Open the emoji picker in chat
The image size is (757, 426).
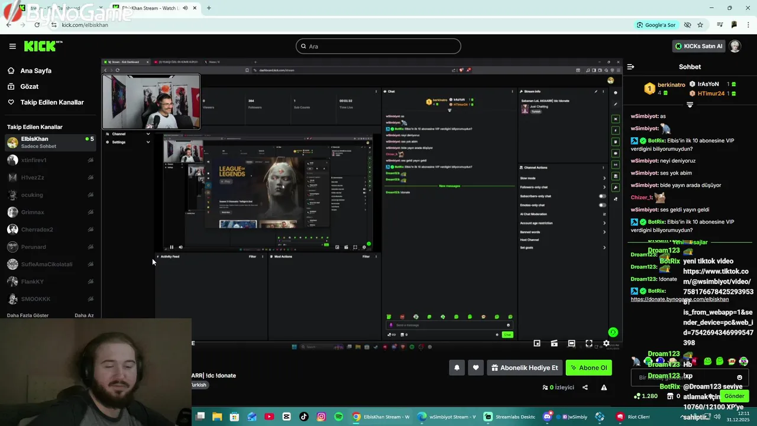tap(739, 377)
